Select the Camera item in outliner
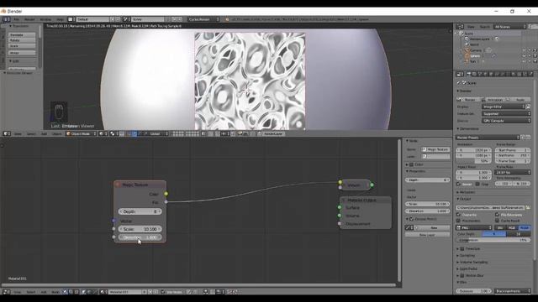 [x=476, y=50]
